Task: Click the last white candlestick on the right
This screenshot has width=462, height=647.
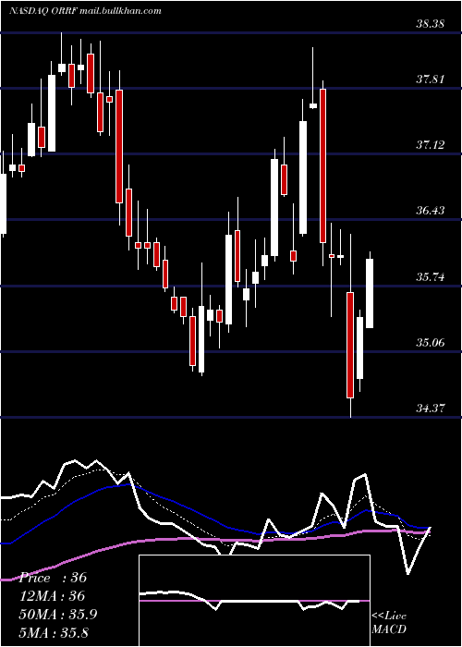Action: [370, 293]
